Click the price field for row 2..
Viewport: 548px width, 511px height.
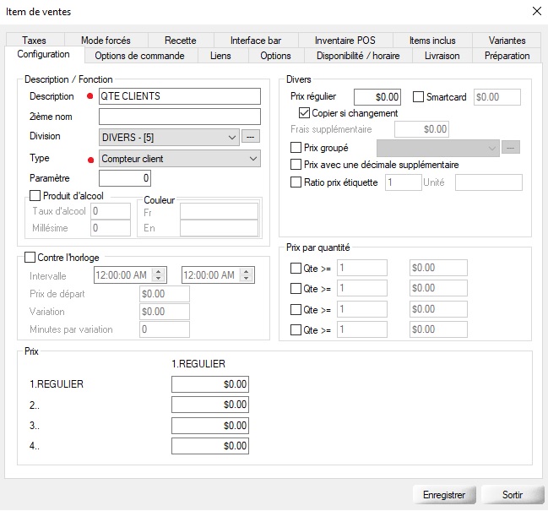coord(210,405)
